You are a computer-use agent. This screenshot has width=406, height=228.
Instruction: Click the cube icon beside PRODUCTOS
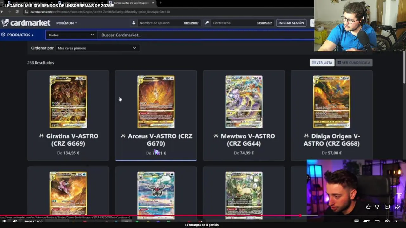tap(3, 35)
